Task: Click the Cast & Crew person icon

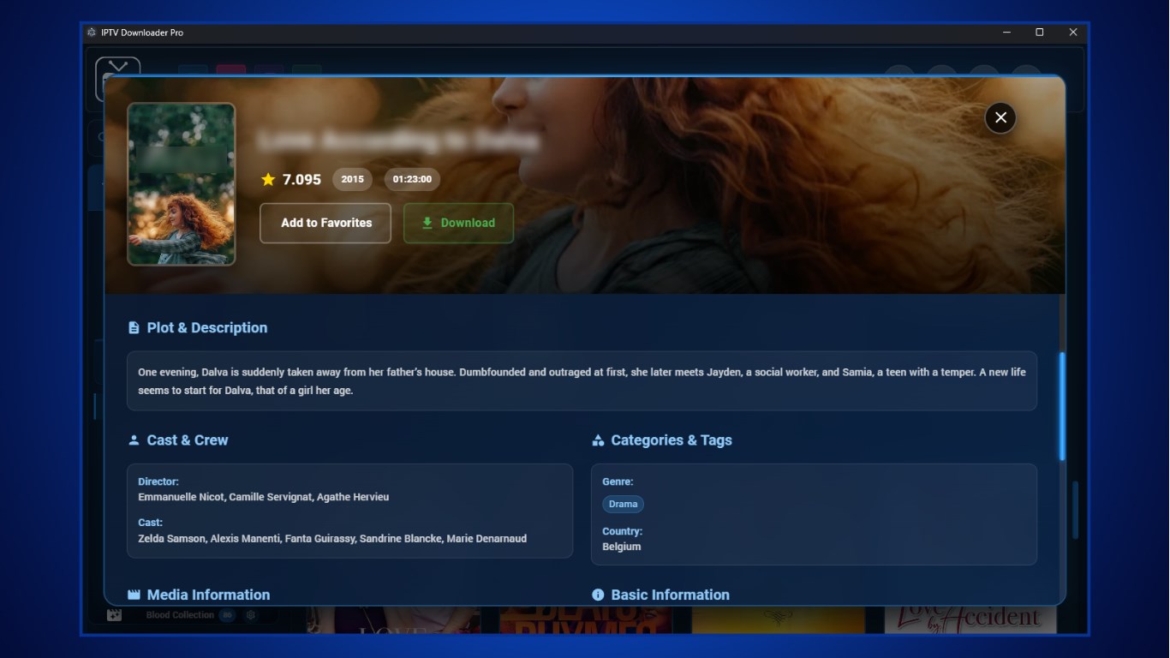Action: point(134,439)
